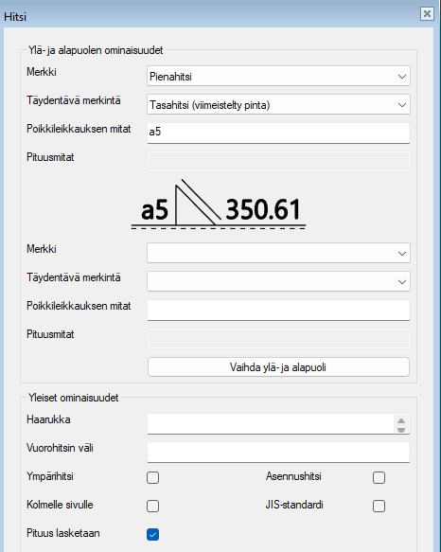Expand the Tasahitsi (viimeistelty pinta) dropdown
Screen dimensions: 441x552
278,104
